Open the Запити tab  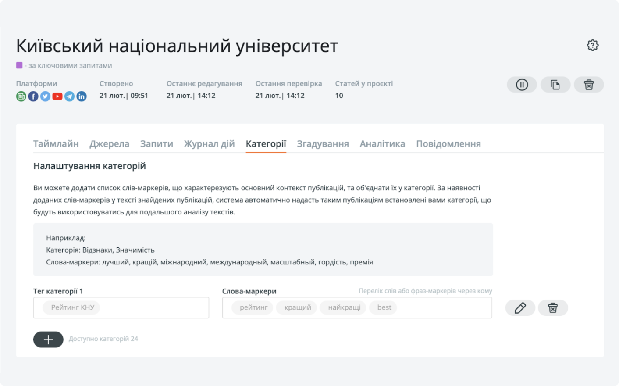coord(157,144)
